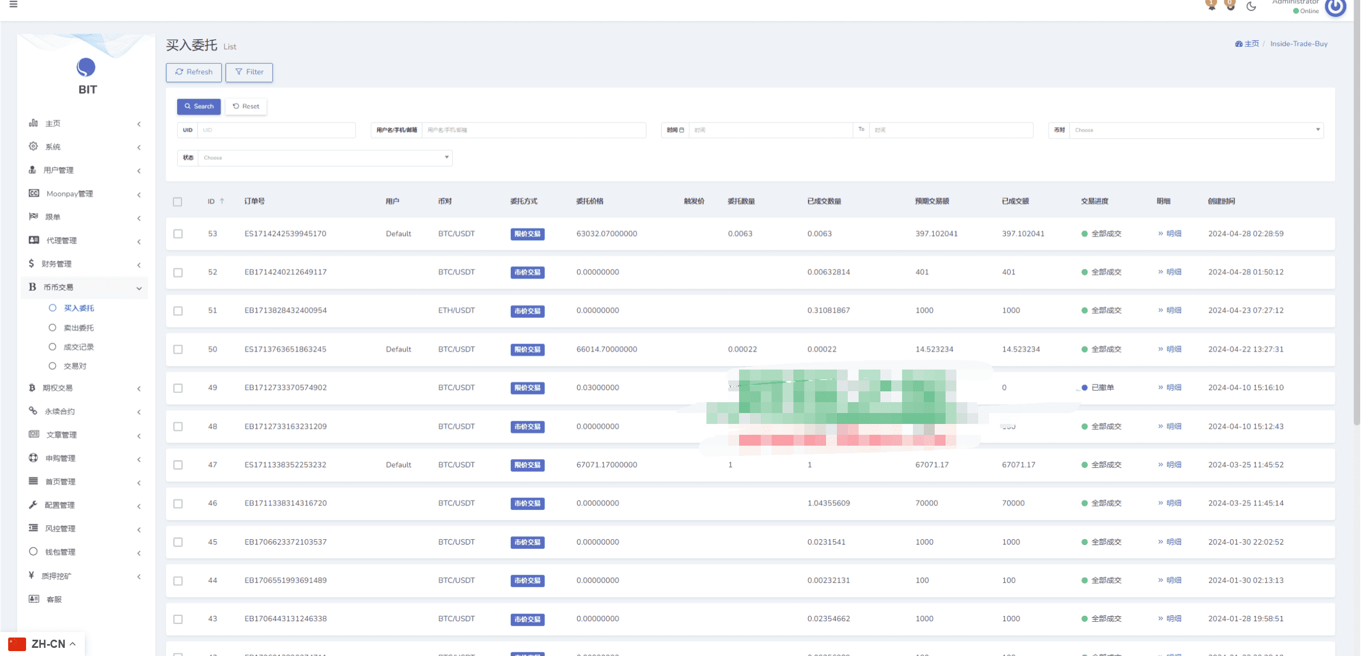The height and width of the screenshot is (656, 1364).
Task: Click the Administrator power avatar icon
Action: click(x=1335, y=7)
